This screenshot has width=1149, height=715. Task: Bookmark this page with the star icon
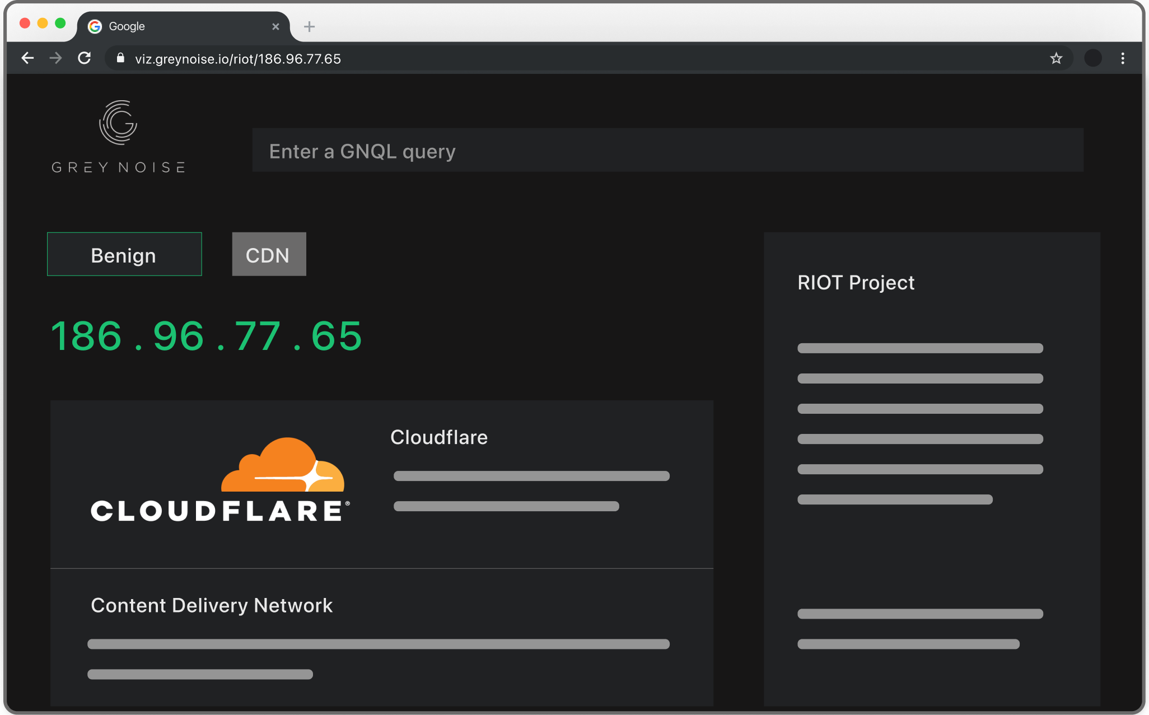[1056, 58]
